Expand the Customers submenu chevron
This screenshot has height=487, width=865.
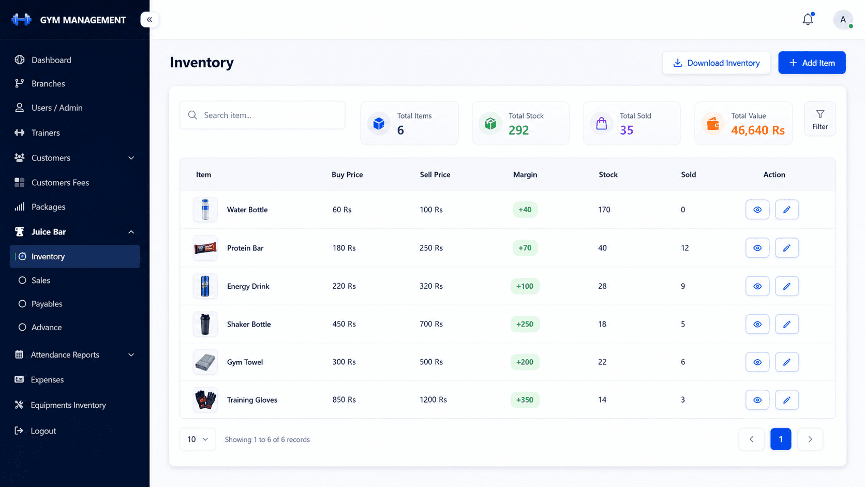coord(131,158)
